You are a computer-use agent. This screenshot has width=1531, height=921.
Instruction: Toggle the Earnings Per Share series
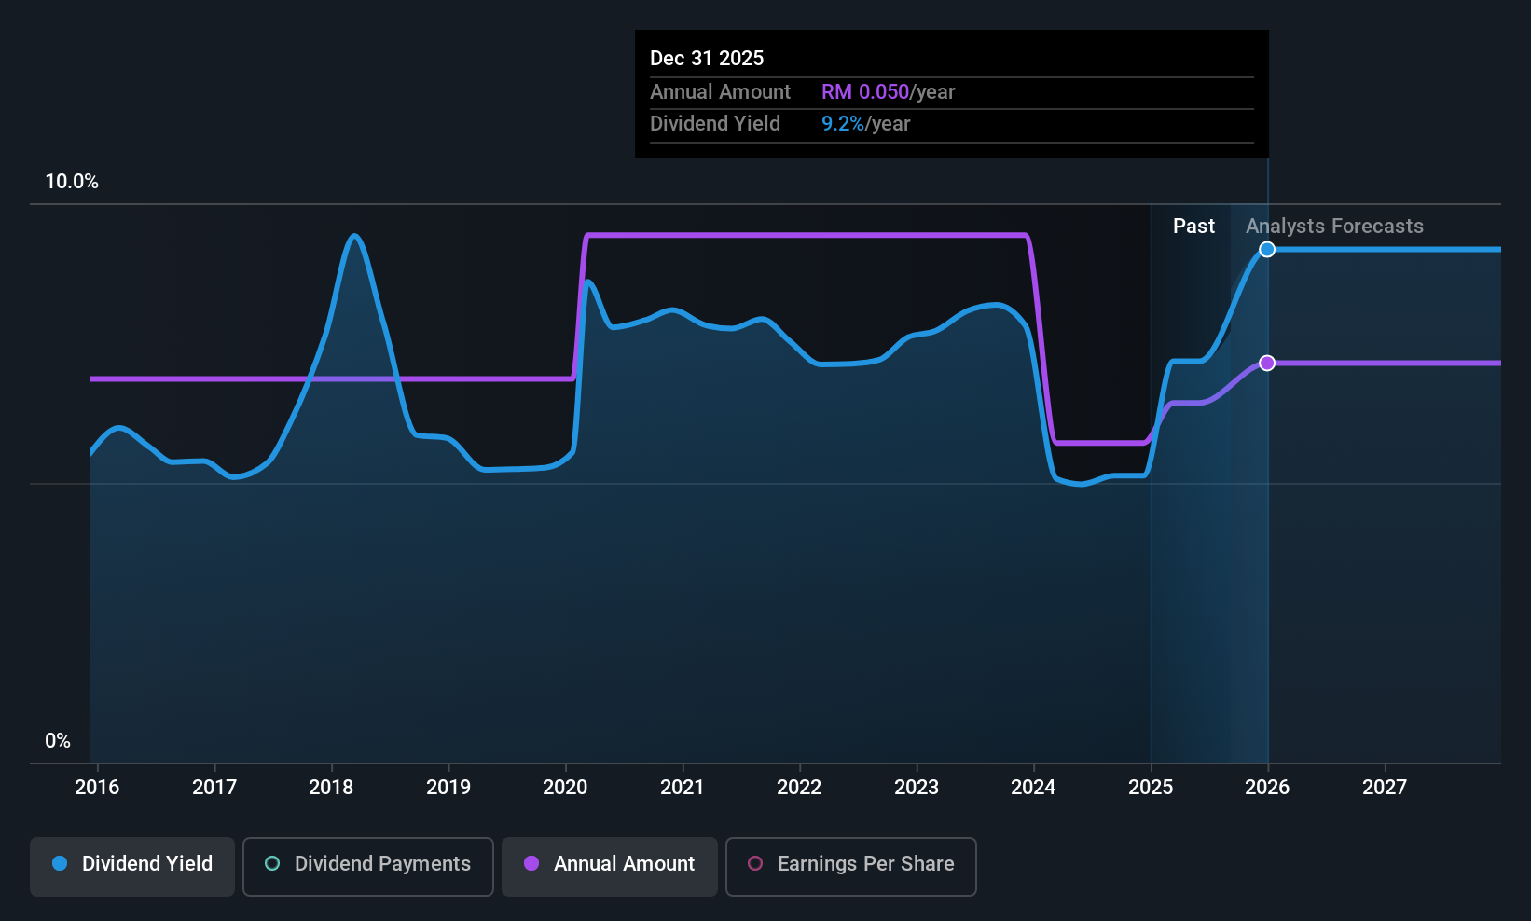click(851, 867)
